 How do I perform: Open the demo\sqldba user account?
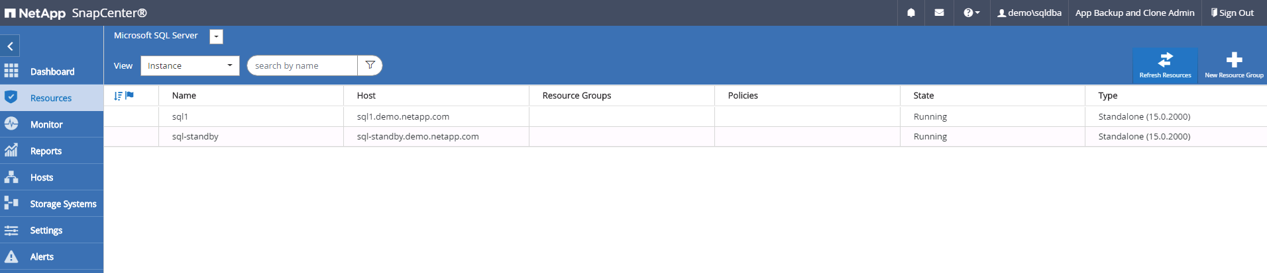[1029, 13]
